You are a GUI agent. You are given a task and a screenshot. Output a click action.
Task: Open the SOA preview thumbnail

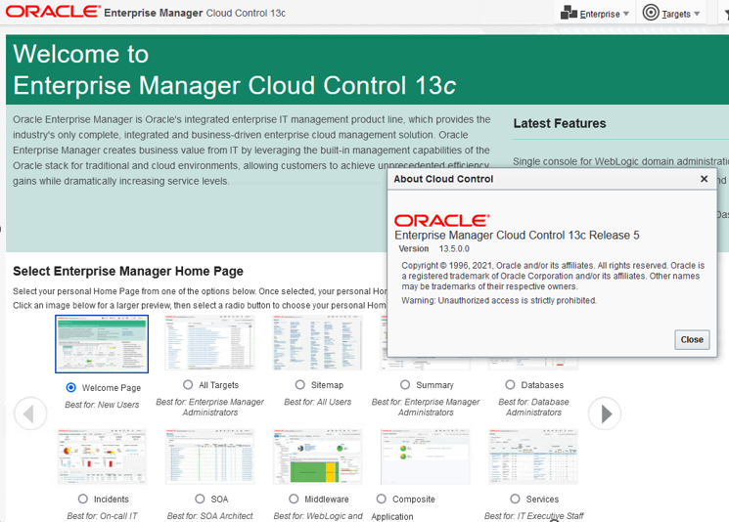[209, 457]
